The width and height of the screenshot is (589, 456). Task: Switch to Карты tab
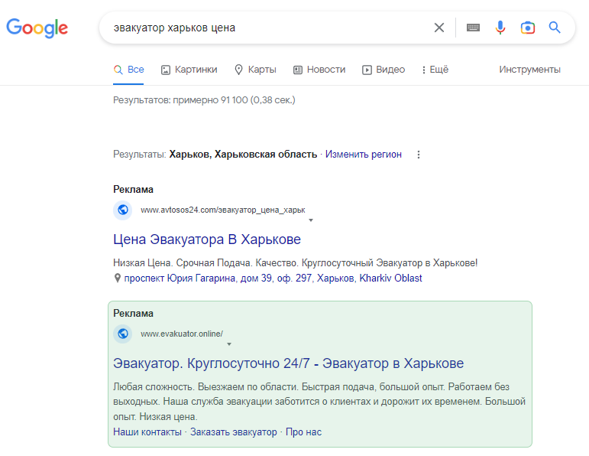(255, 70)
